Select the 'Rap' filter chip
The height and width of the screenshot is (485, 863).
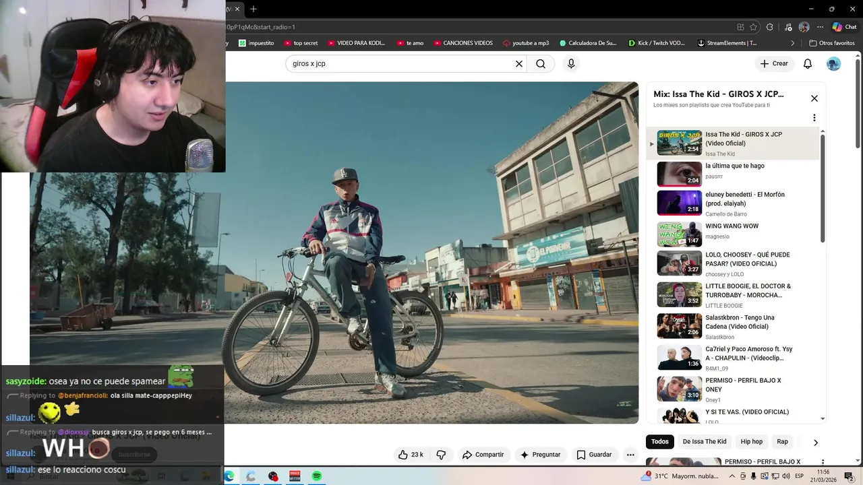click(x=782, y=442)
